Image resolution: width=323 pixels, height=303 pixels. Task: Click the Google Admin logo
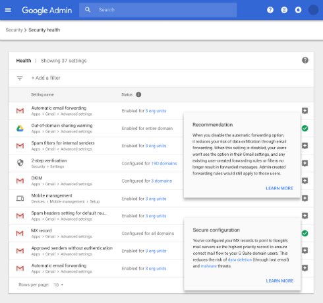[47, 10]
